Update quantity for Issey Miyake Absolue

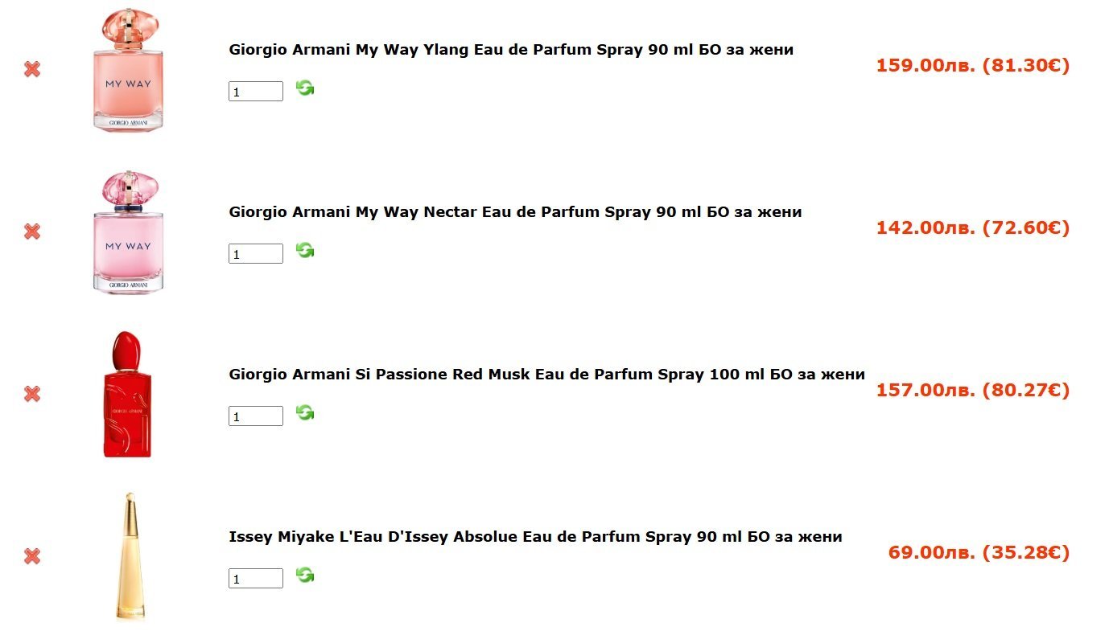(305, 575)
